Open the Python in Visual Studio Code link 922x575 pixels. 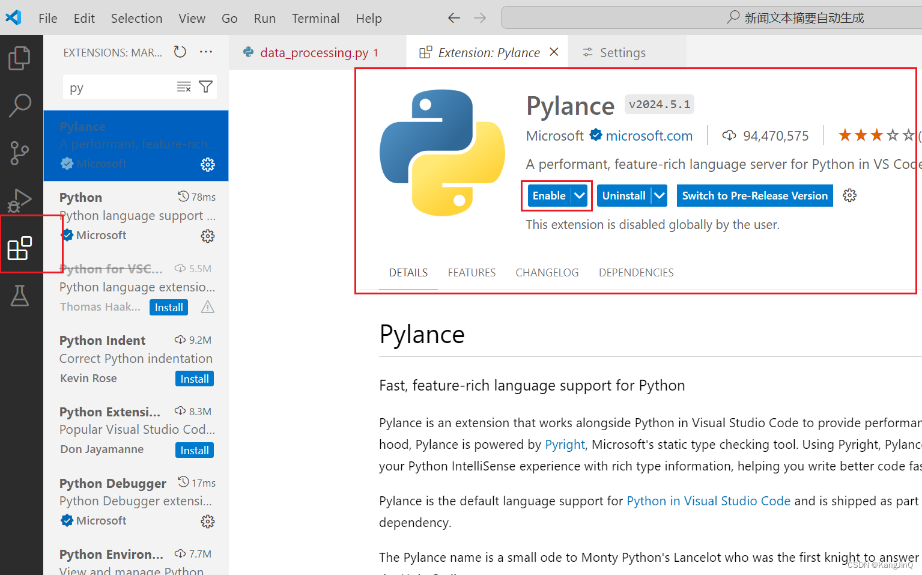(708, 501)
